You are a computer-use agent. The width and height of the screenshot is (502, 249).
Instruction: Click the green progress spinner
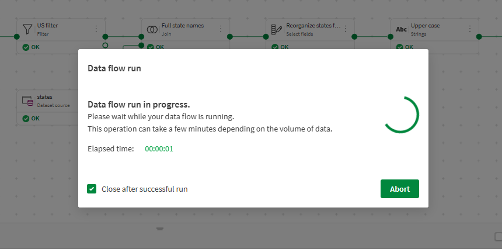click(401, 115)
